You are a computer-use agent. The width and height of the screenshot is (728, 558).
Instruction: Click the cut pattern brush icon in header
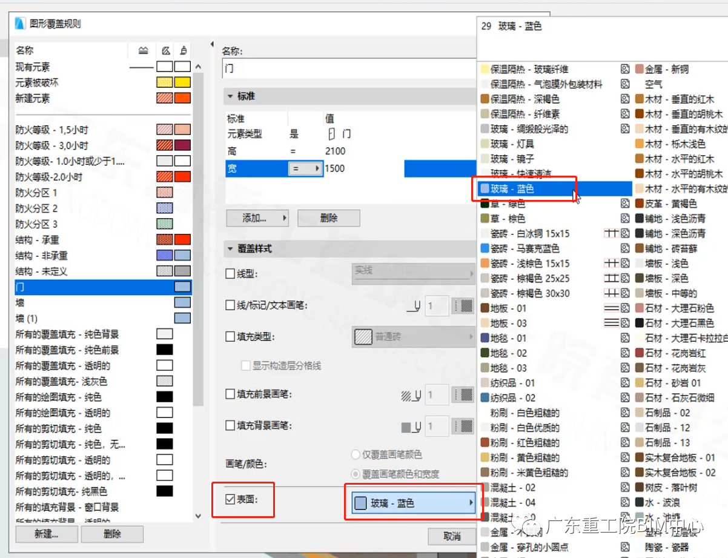183,50
